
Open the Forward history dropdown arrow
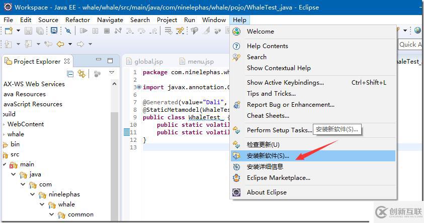91,44
